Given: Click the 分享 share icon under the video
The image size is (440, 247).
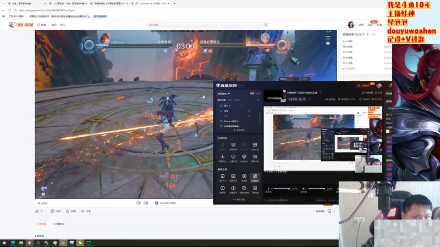Looking at the screenshot, I should [x=82, y=211].
